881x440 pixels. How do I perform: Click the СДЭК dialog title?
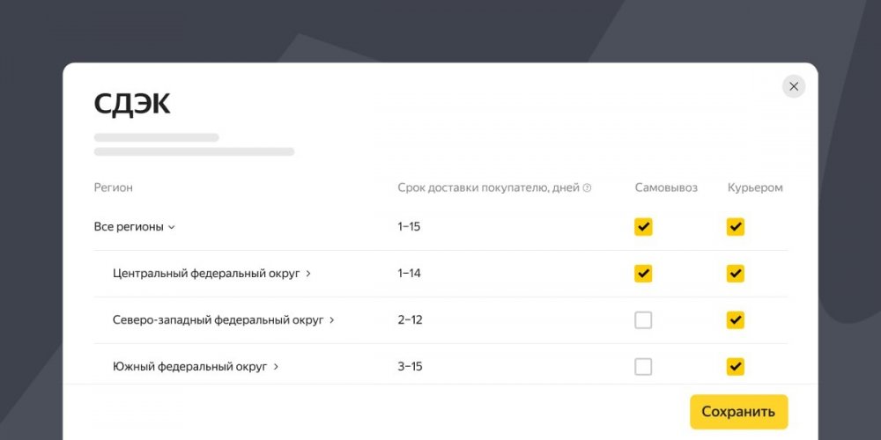(132, 104)
